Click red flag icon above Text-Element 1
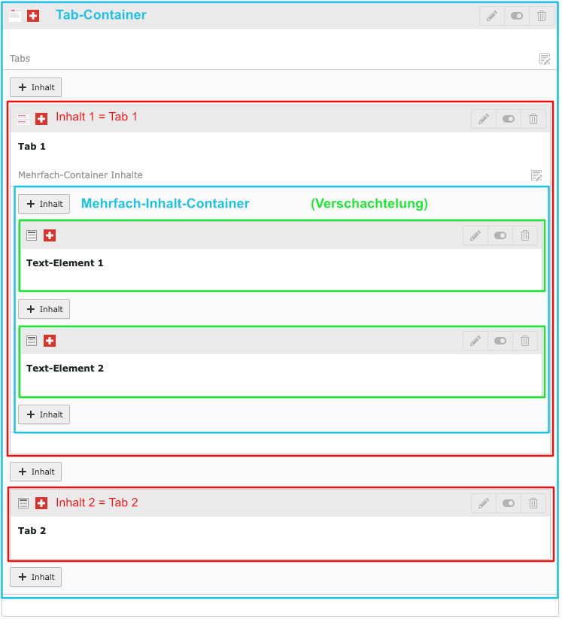This screenshot has height=619, width=562. tap(50, 235)
